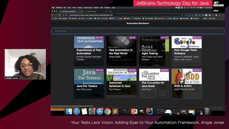This screenshot has height=129, width=229.
Task: Open the Asana bookmark
Action: (x=169, y=19)
